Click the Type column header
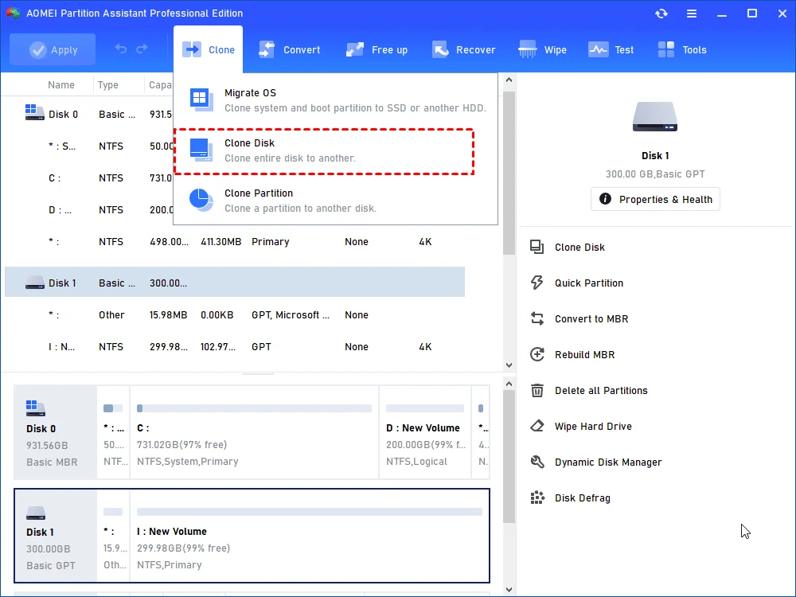 [108, 85]
